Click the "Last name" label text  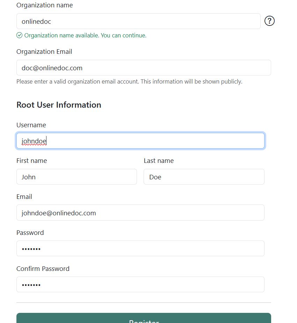click(159, 161)
